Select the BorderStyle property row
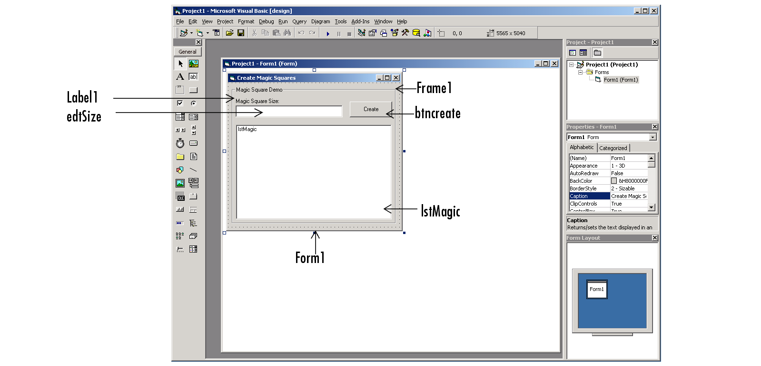Screen dimensions: 761x366 click(608, 188)
